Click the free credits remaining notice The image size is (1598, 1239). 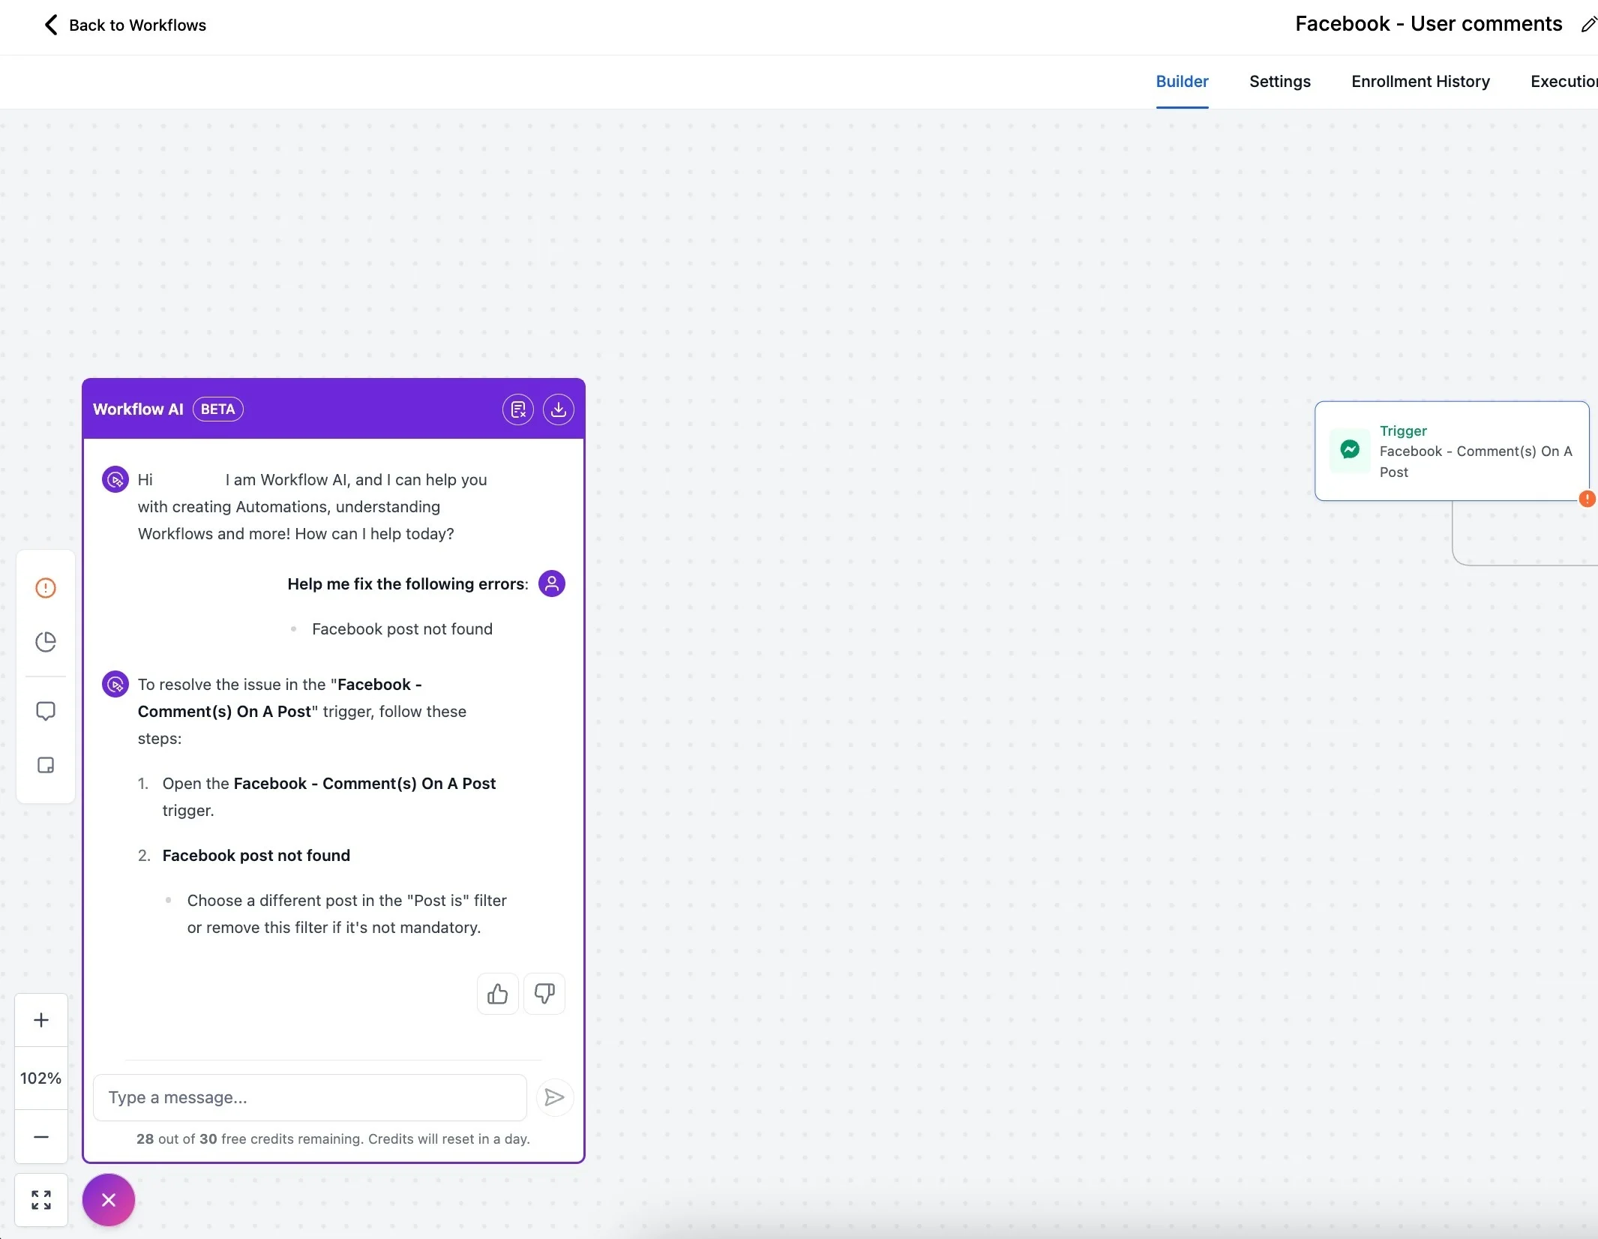(x=333, y=1138)
